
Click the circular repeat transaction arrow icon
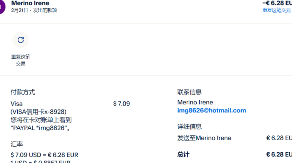21,39
